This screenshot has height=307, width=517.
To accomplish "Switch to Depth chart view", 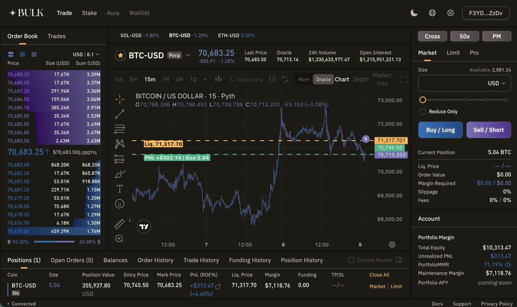I will 361,79.
